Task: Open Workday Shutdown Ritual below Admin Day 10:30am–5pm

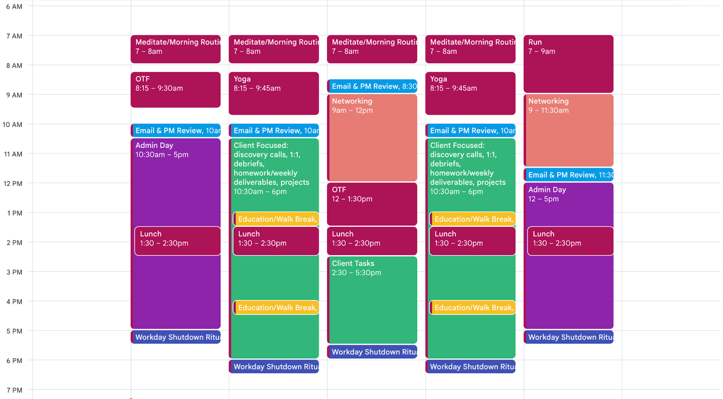Action: click(x=175, y=337)
